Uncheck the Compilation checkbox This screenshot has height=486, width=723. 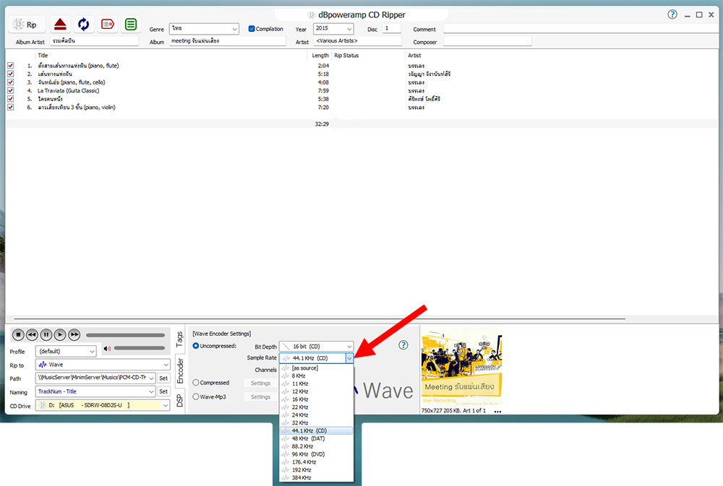252,29
